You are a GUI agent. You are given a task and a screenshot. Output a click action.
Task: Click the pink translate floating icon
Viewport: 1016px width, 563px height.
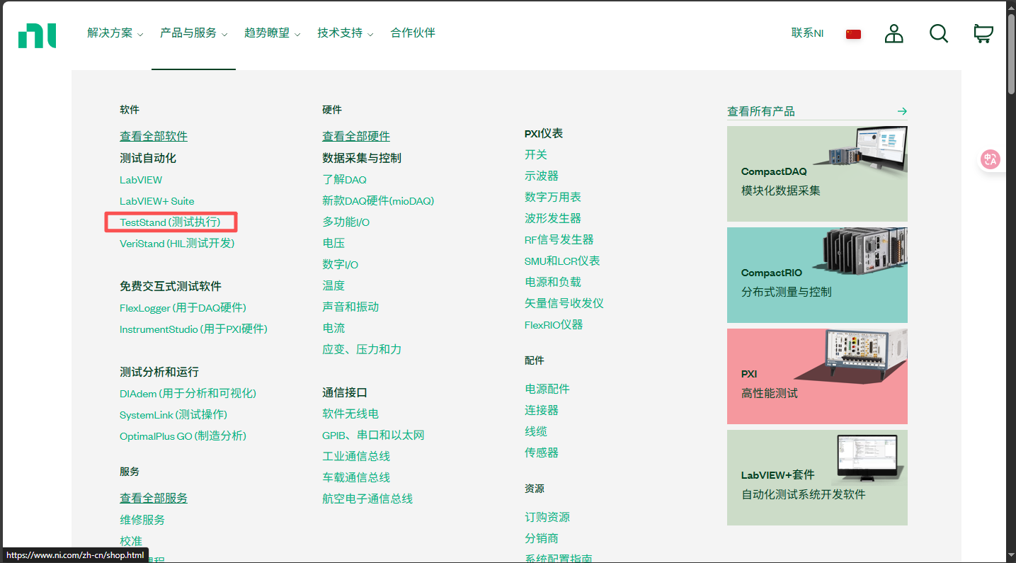pyautogui.click(x=990, y=160)
